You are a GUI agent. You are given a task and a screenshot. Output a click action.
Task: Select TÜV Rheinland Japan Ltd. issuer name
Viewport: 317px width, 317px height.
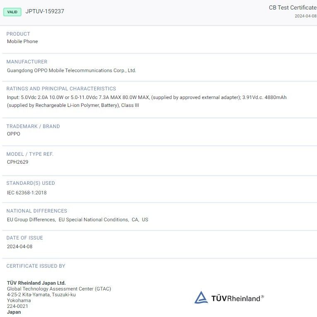36,283
